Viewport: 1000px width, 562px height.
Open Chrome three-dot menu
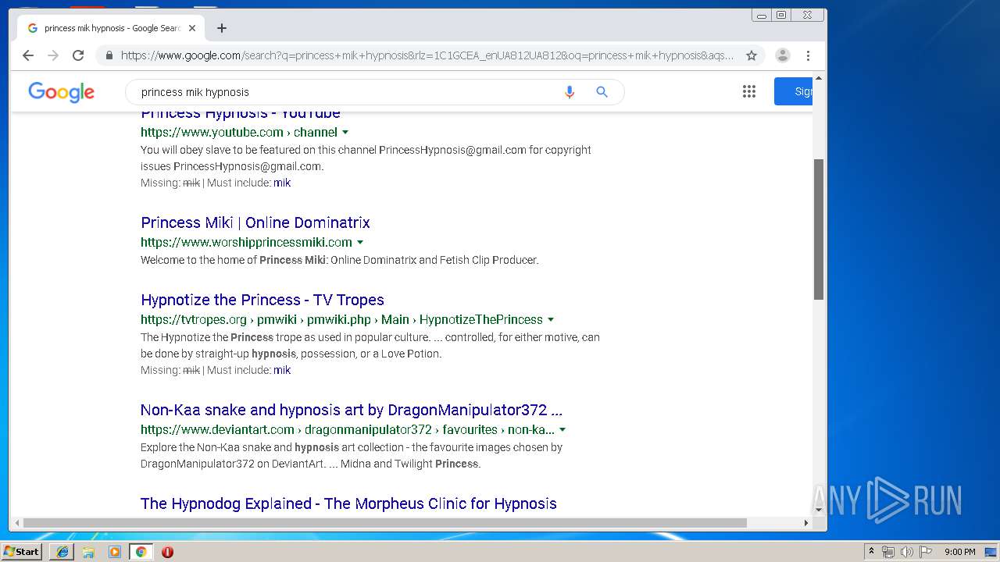[808, 55]
